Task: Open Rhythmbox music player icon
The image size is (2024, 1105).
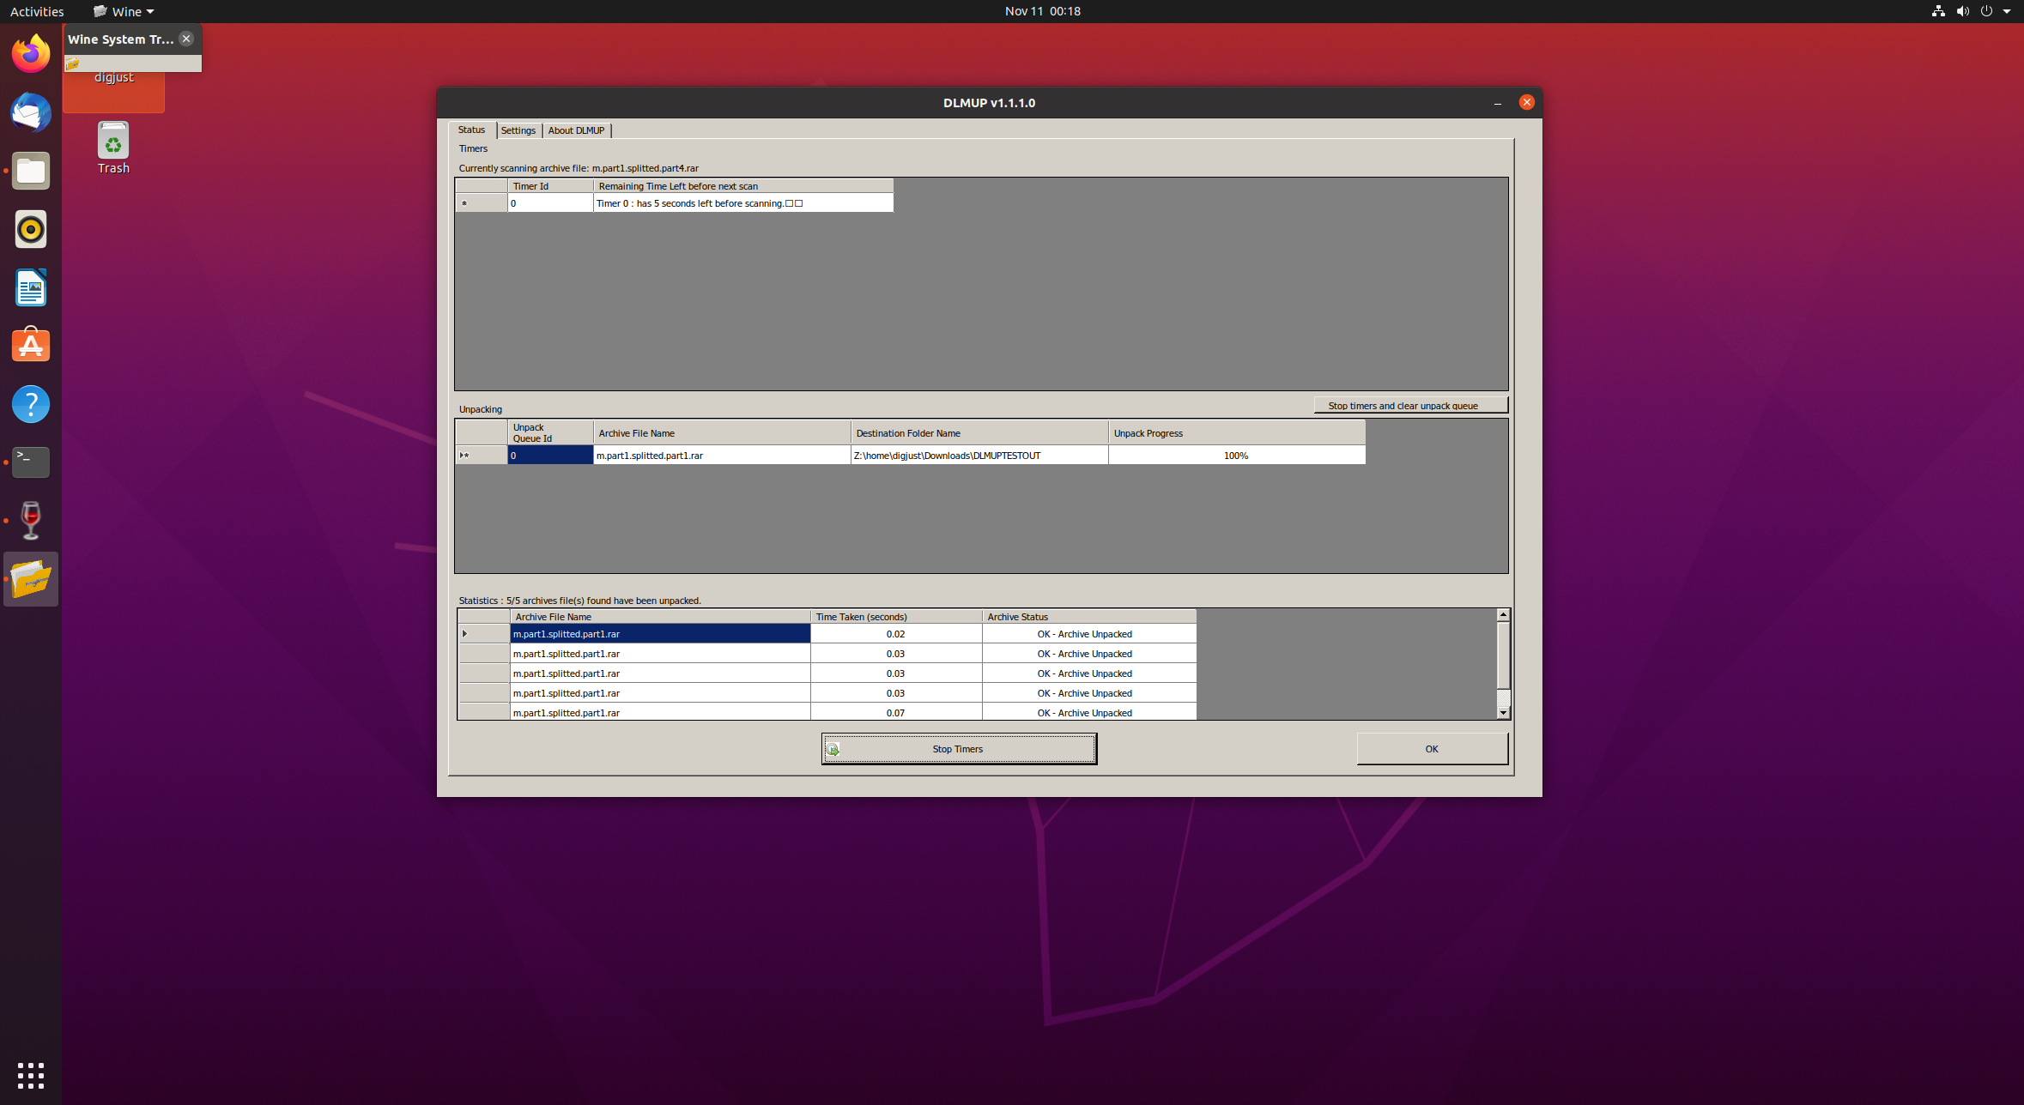Action: tap(31, 229)
